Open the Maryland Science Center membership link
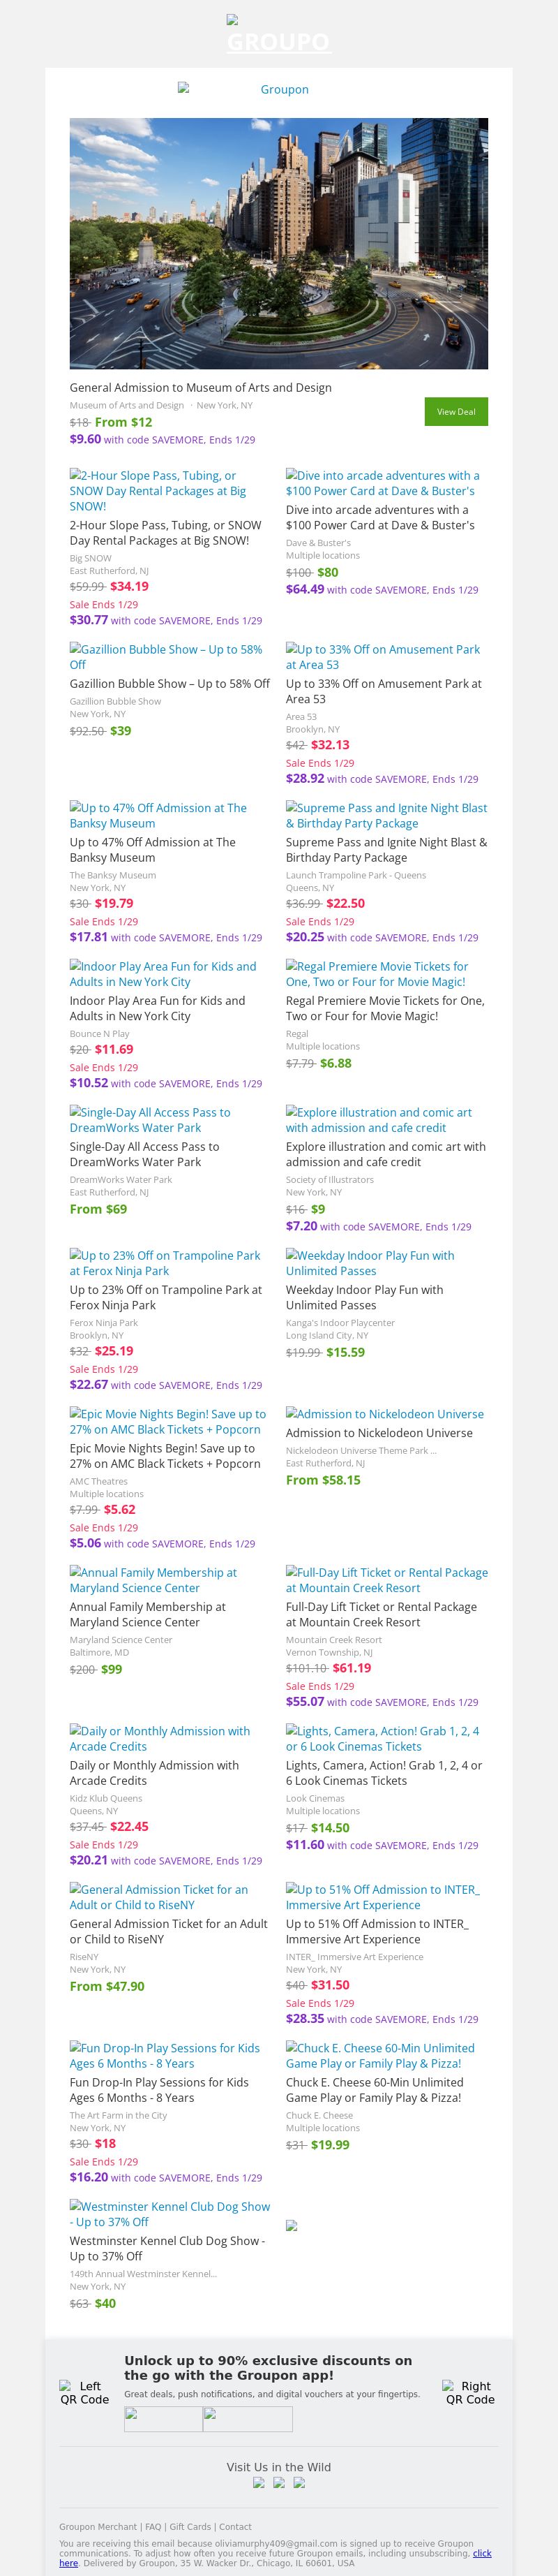The height and width of the screenshot is (2576, 558). click(x=153, y=1580)
